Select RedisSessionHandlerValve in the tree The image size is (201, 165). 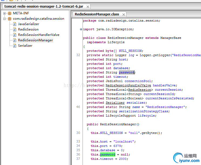tap(39, 35)
